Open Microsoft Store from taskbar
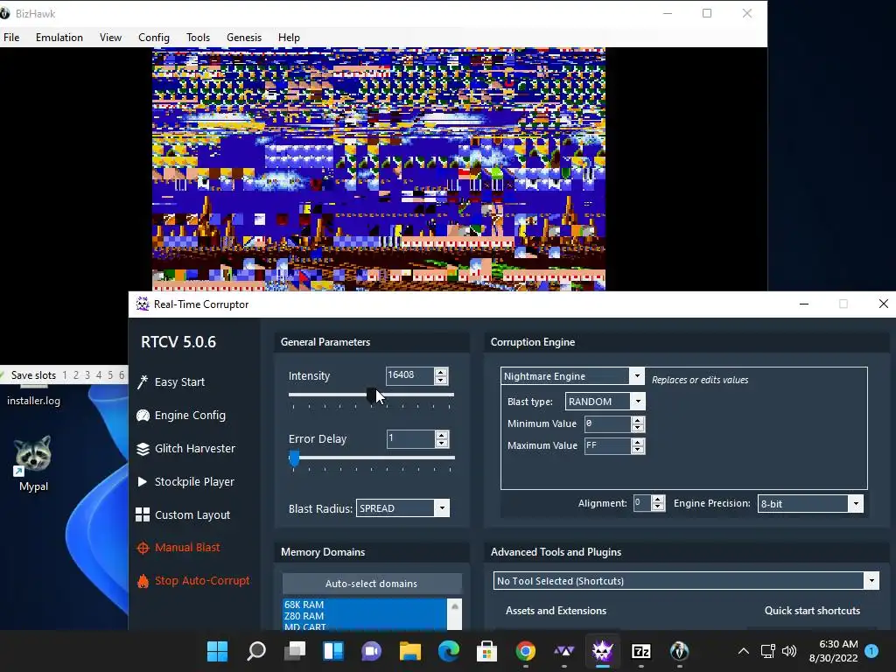The width and height of the screenshot is (896, 672). click(486, 651)
